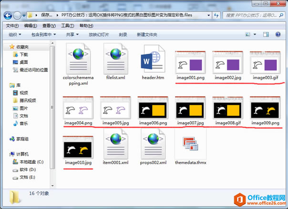Screen dimensions: 288x209
Task: Click the search magnifier icon
Action: [281, 15]
